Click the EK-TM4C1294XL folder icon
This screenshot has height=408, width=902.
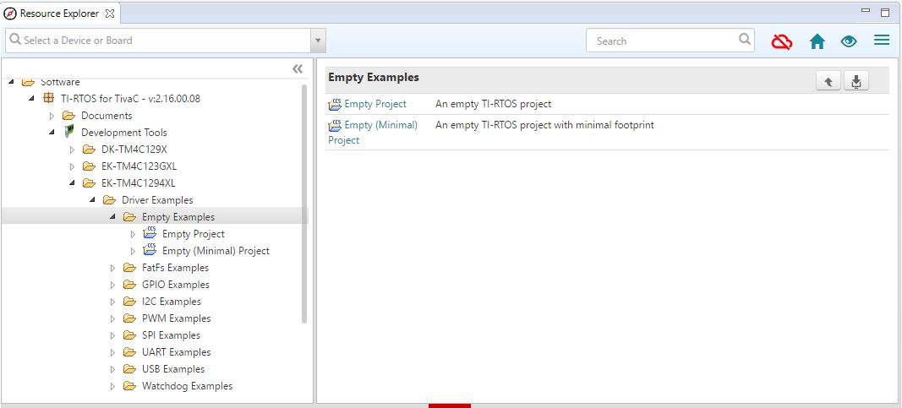pos(89,183)
